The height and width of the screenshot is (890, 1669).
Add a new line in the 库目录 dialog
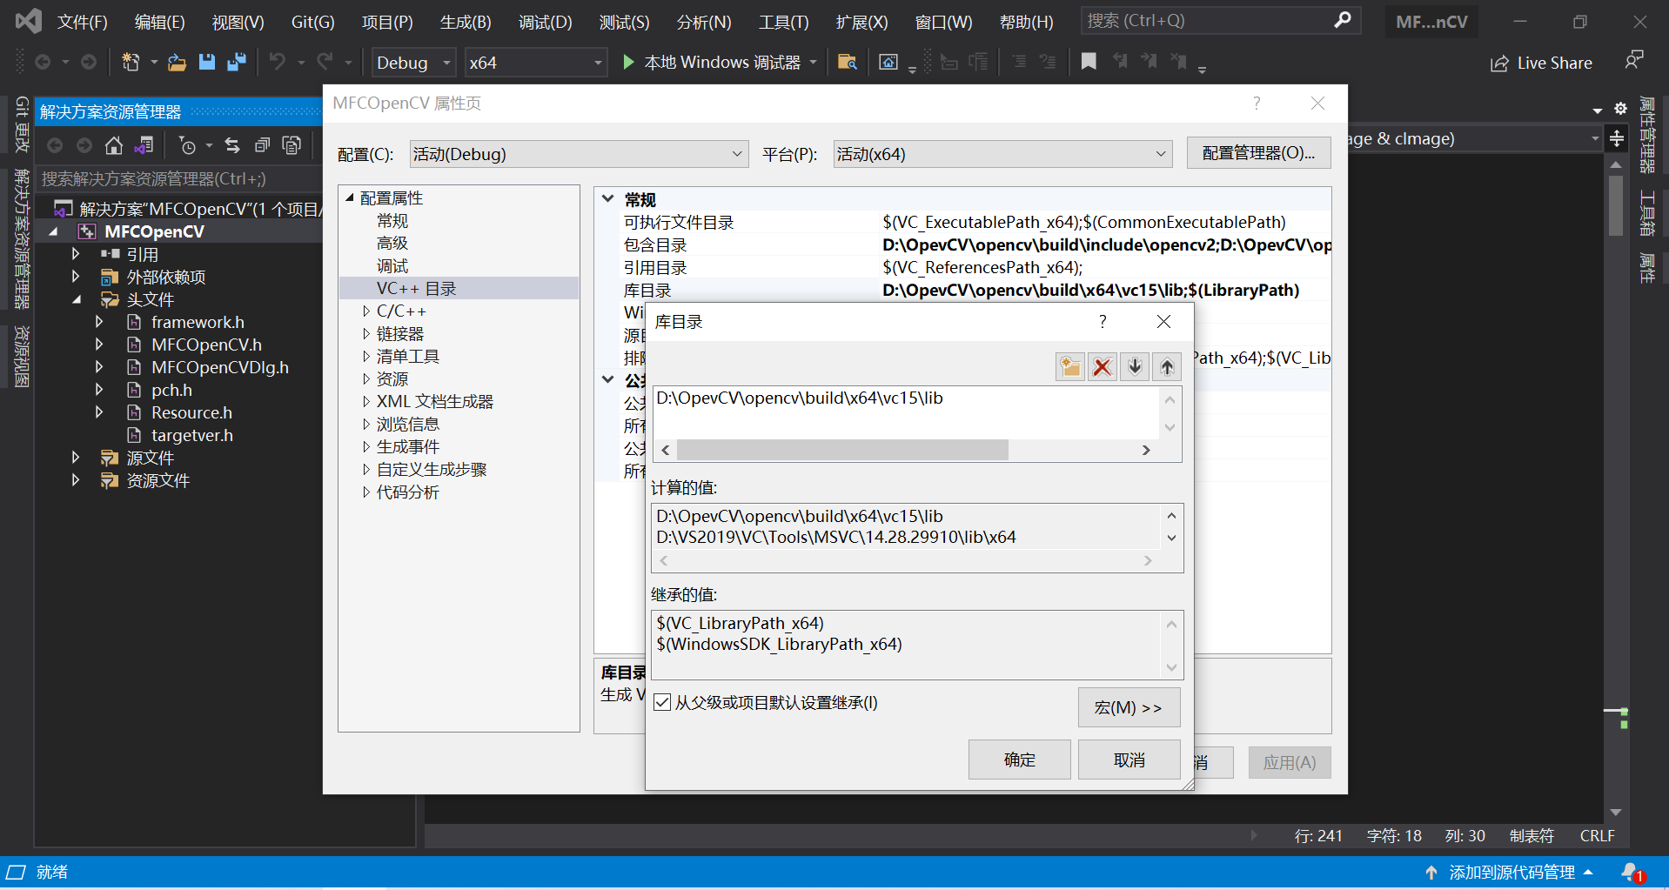coord(1069,366)
